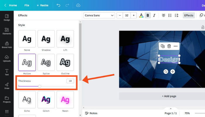Click the Page 1 / 1 indicator
The height and width of the screenshot is (117, 205).
tap(171, 113)
